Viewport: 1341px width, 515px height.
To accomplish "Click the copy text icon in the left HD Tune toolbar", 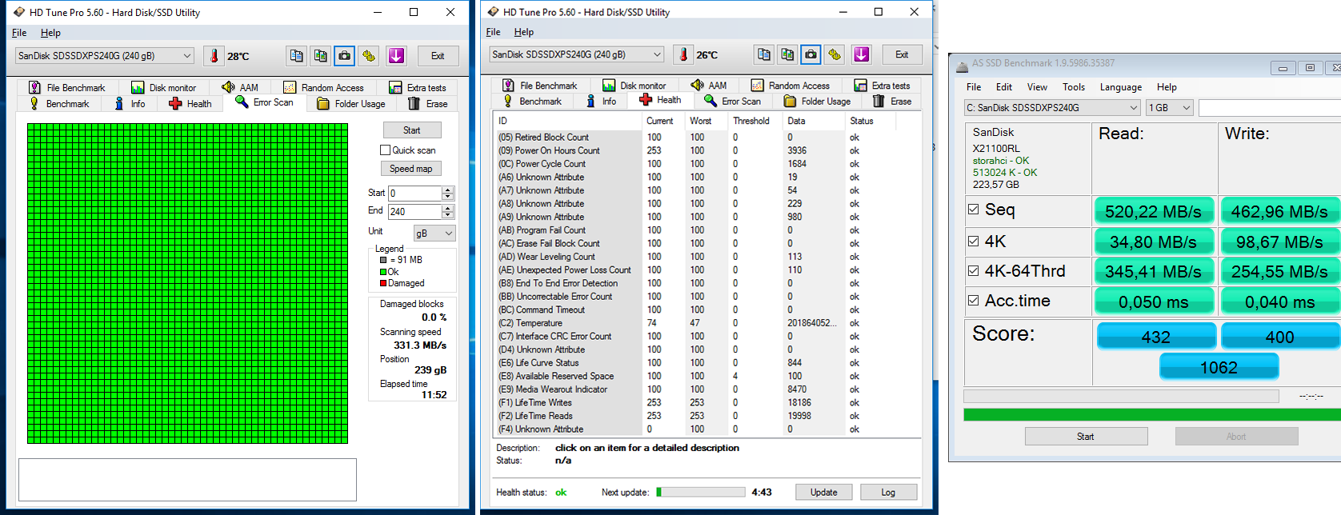I will click(x=296, y=56).
